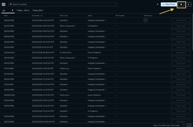Open In Progress status on 03/19/2026 exam
The width and height of the screenshot is (193, 127).
coord(93,26)
